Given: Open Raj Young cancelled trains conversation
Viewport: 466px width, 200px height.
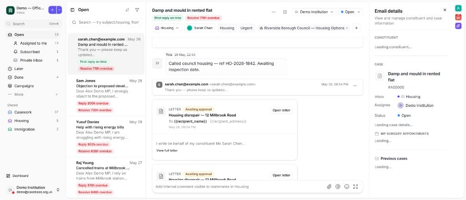Looking at the screenshot, I should coord(106,177).
